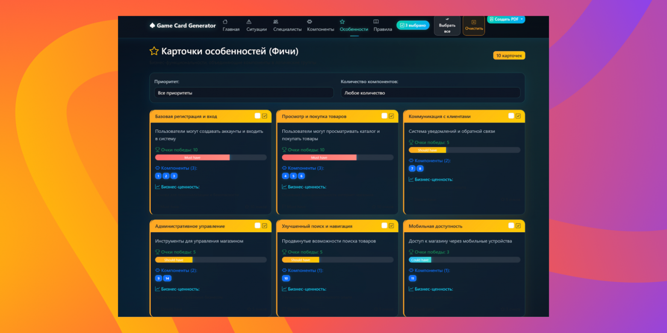Tick white checkbox on Улучшенный поиск и навигация card
The image size is (667, 333).
coord(384,225)
